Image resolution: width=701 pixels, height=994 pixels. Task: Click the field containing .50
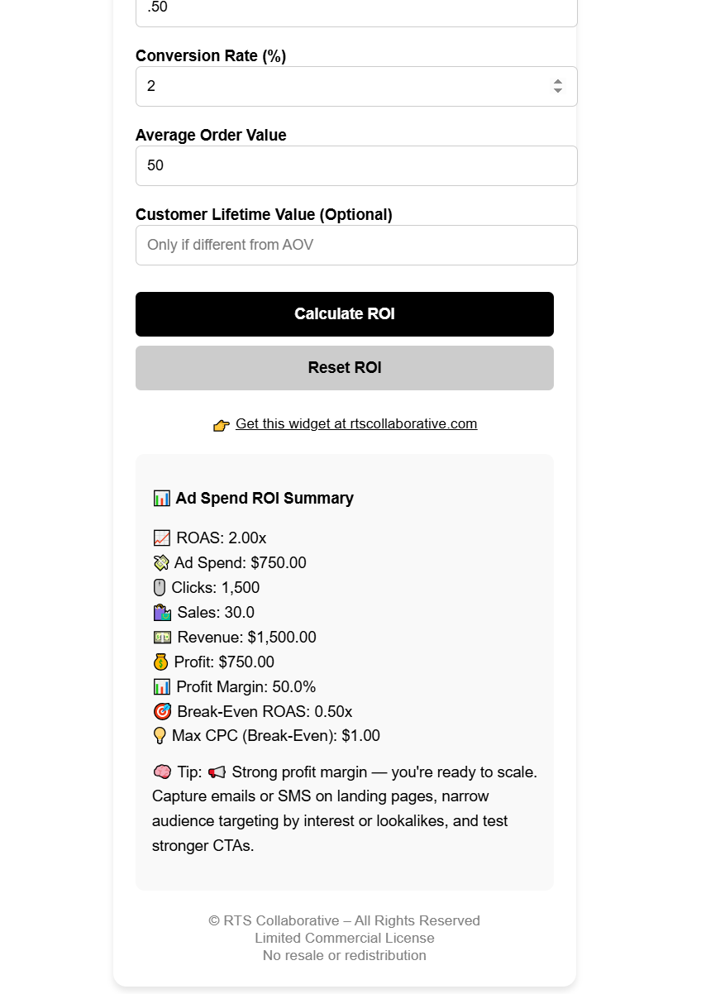(356, 10)
